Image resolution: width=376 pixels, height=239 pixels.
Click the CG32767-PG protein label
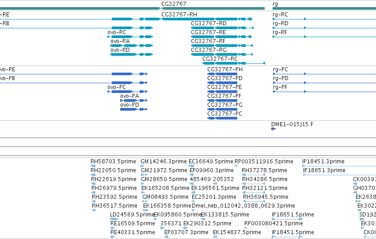pyautogui.click(x=225, y=105)
